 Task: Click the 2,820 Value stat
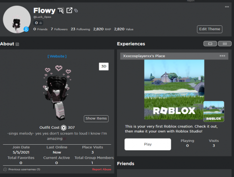coord(124,29)
